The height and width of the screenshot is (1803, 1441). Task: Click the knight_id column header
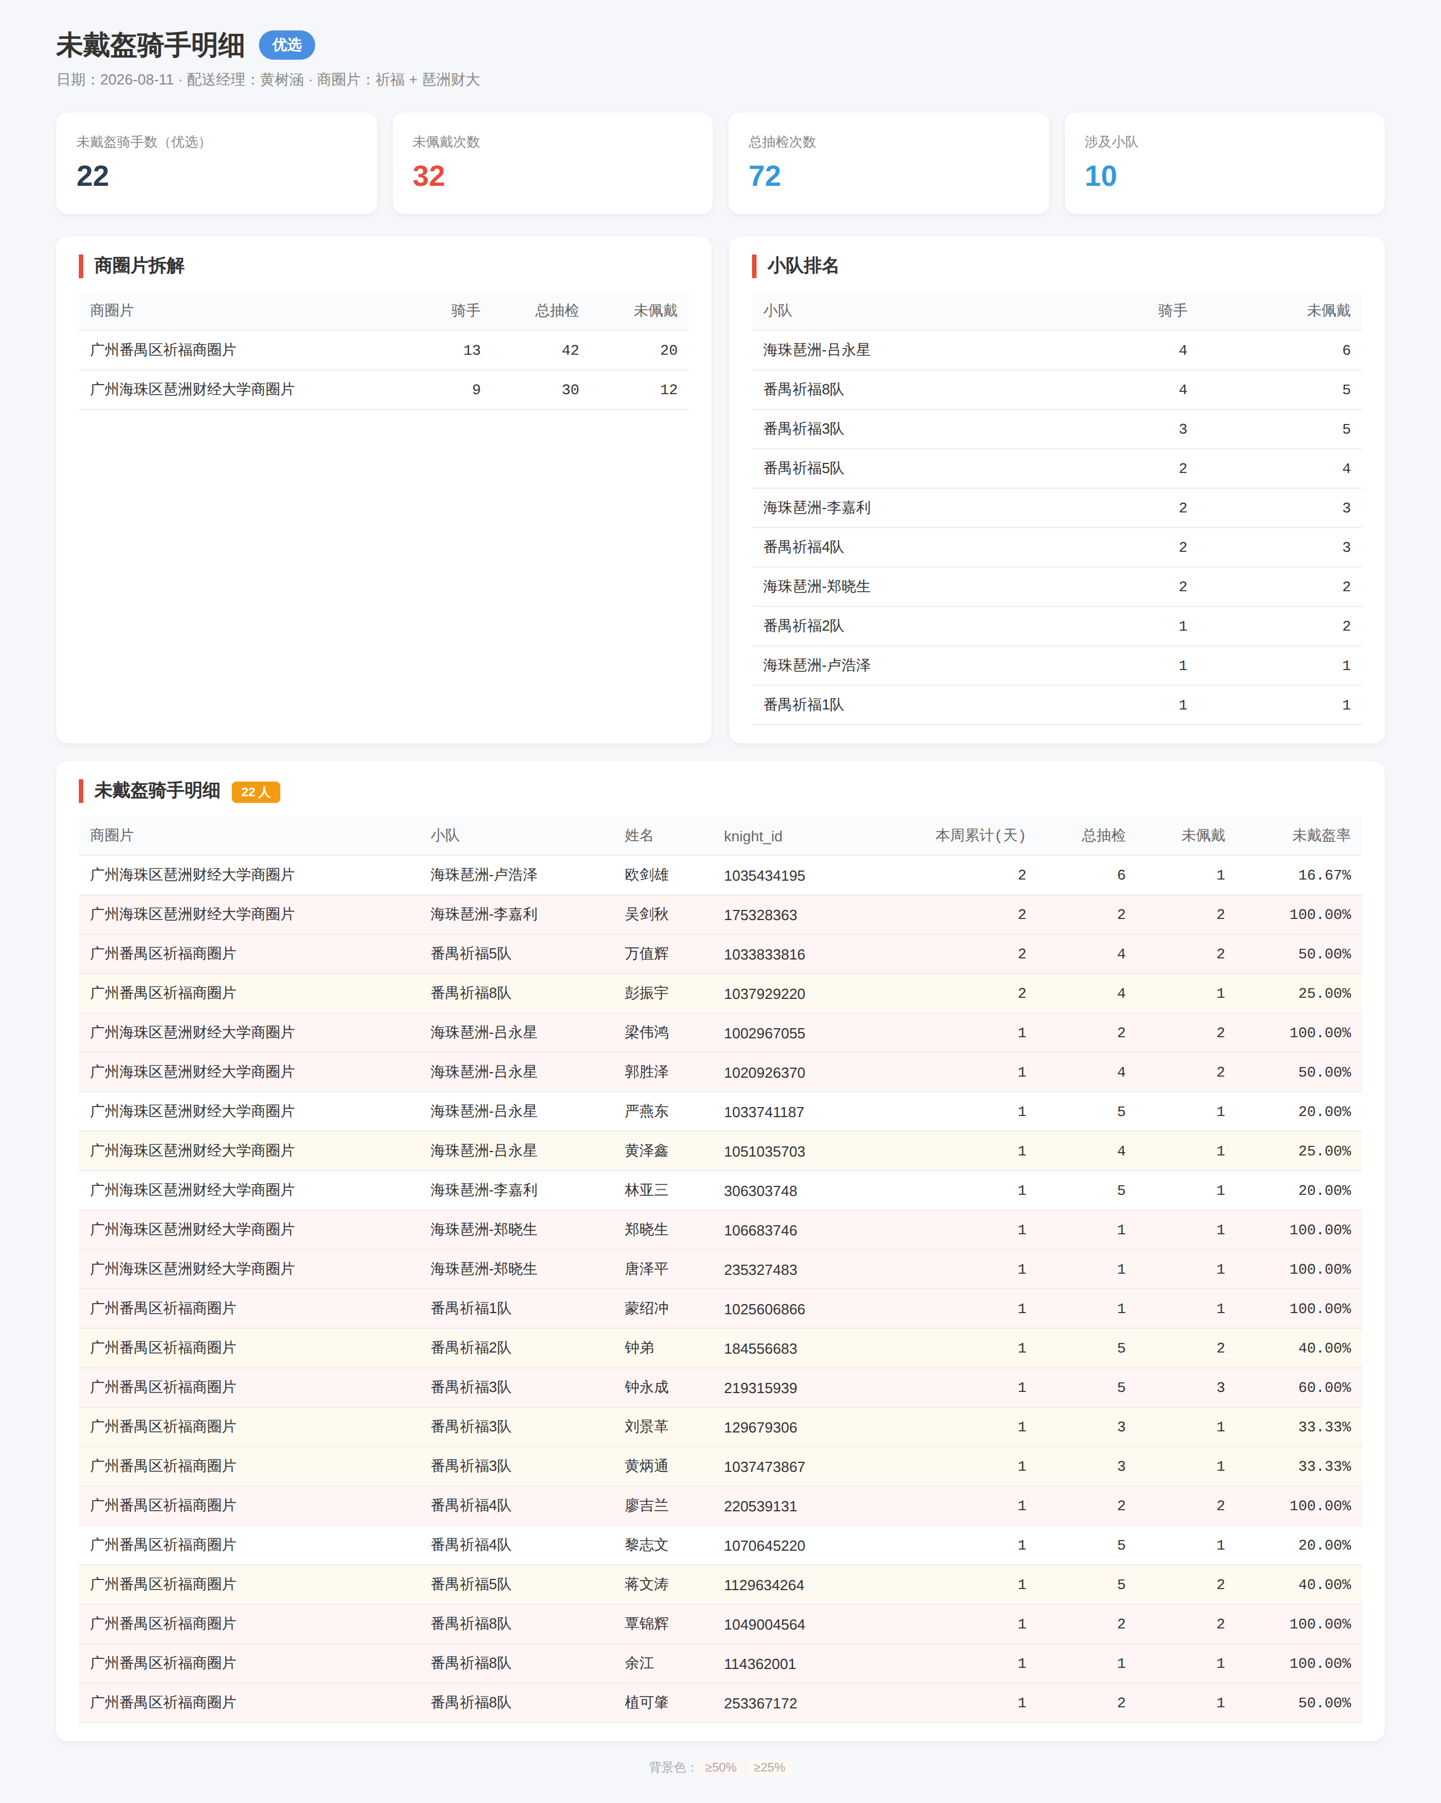[x=753, y=836]
